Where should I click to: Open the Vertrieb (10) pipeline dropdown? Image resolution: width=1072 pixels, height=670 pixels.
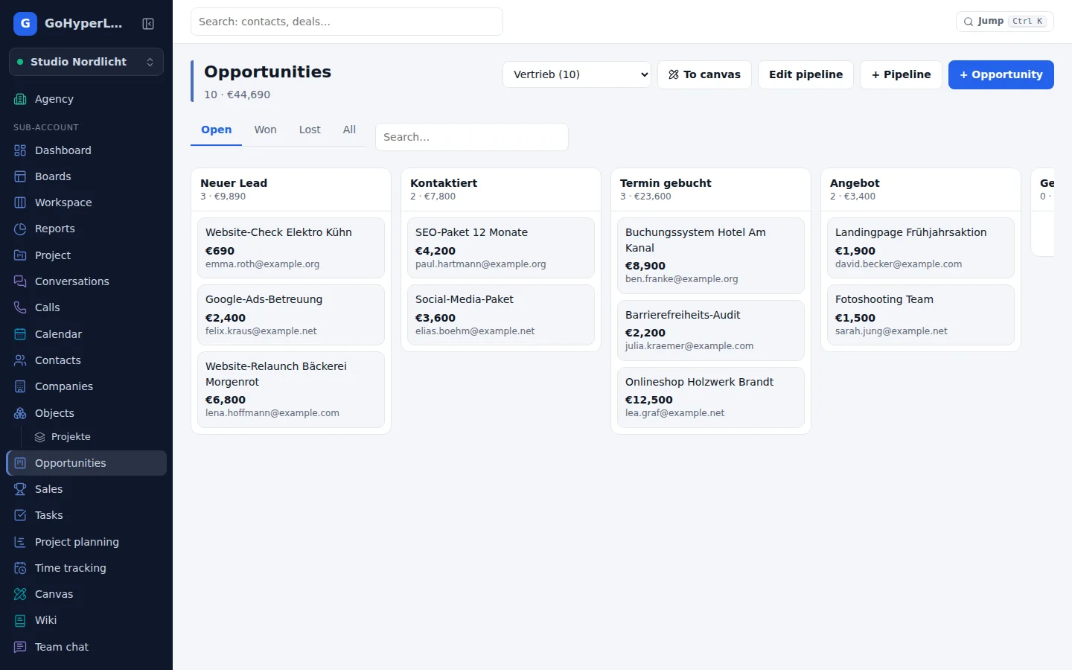(x=577, y=74)
